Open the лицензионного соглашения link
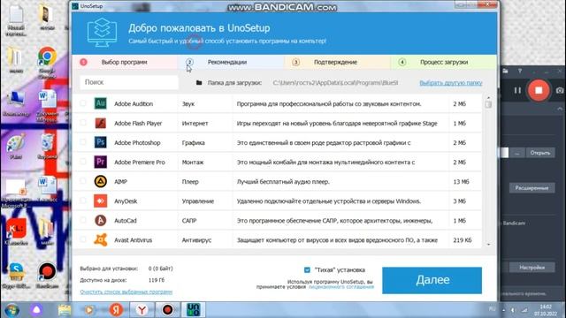This screenshot has height=318, width=566. [x=341, y=287]
